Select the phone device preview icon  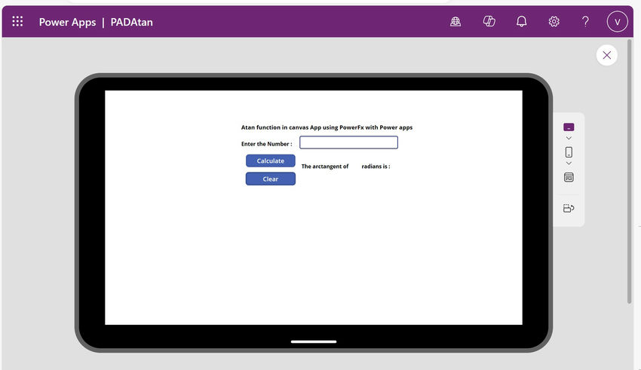(569, 152)
